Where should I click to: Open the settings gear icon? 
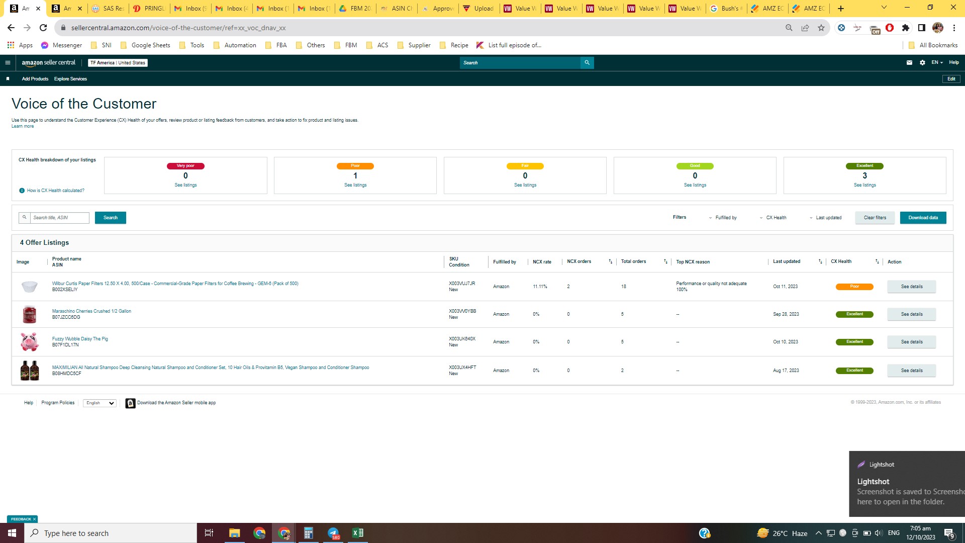coord(922,63)
